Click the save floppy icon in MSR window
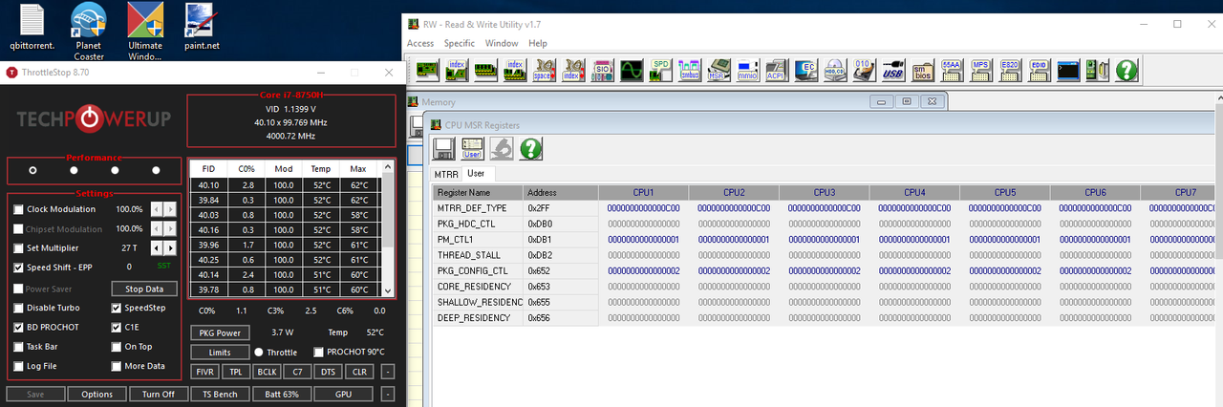 (443, 148)
